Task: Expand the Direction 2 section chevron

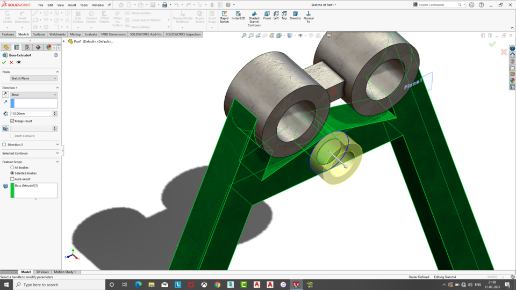Action: coord(58,144)
